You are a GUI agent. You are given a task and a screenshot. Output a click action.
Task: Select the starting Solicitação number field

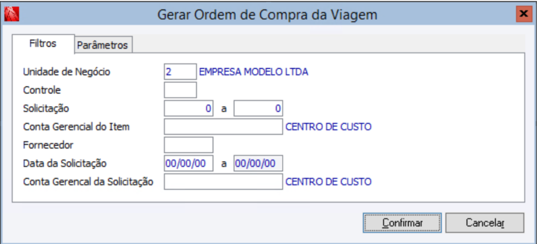[x=189, y=109]
